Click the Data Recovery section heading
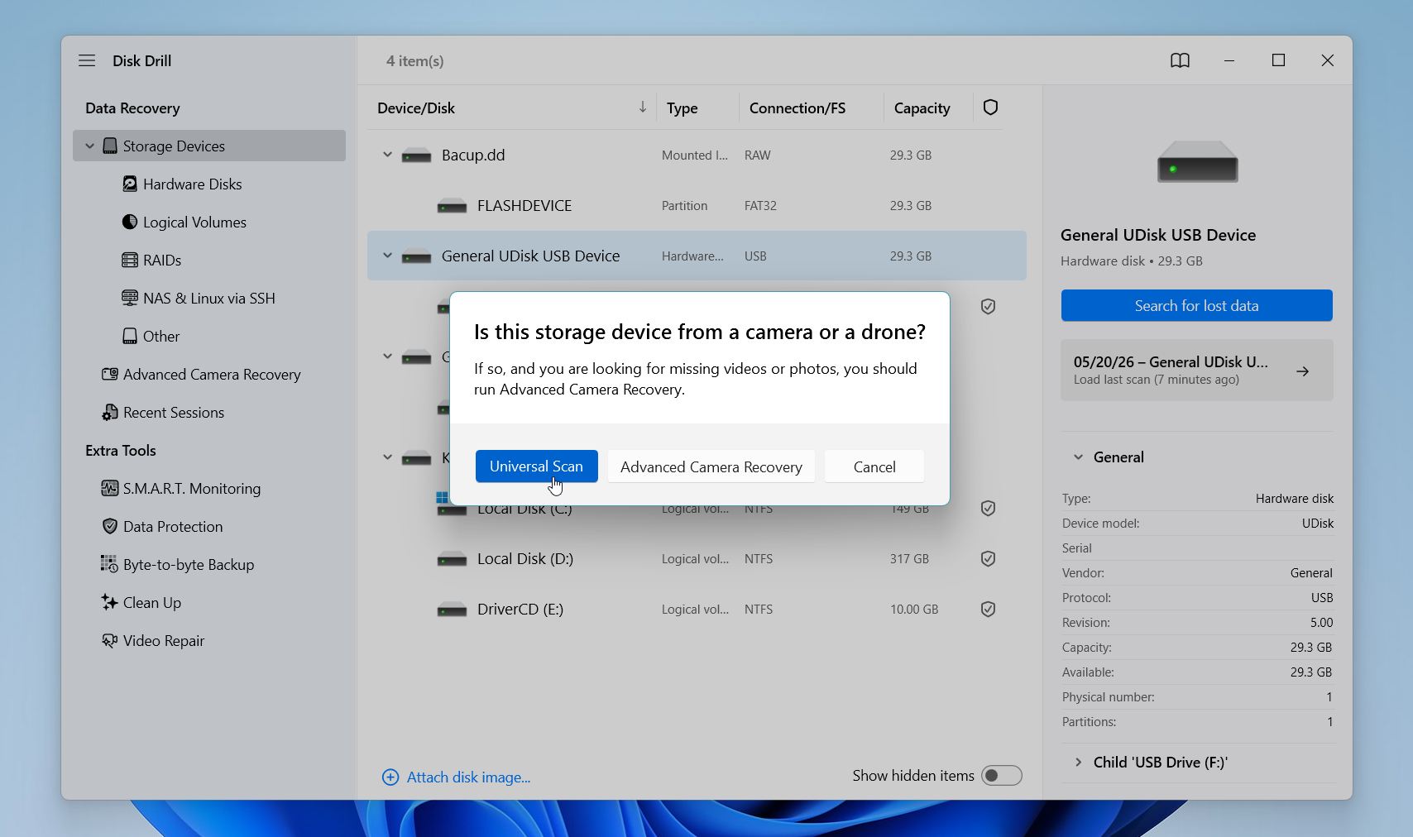This screenshot has width=1413, height=837. click(x=132, y=108)
